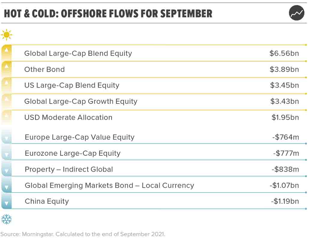The image size is (312, 240).
Task: Click up arrow beside USD Moderate Allocation
Action: click(x=6, y=114)
